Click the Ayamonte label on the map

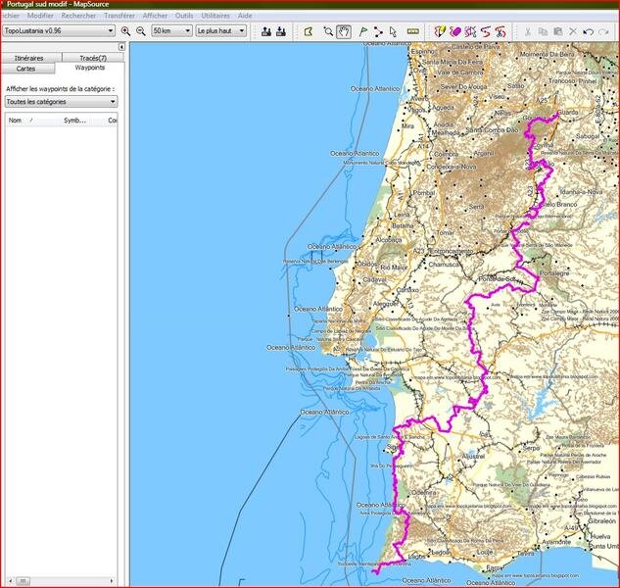click(x=556, y=542)
